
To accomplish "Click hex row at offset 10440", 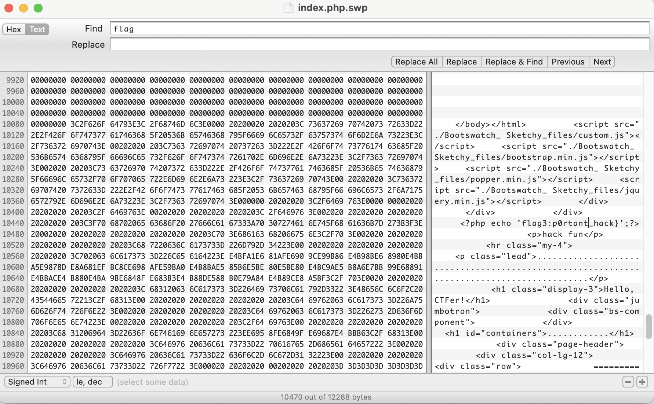I will pos(226,223).
